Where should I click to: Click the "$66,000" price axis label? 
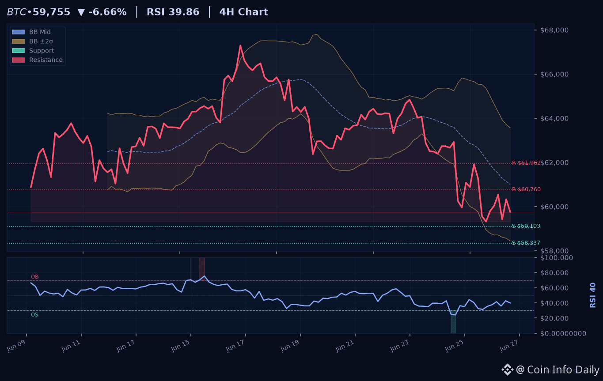(x=554, y=74)
